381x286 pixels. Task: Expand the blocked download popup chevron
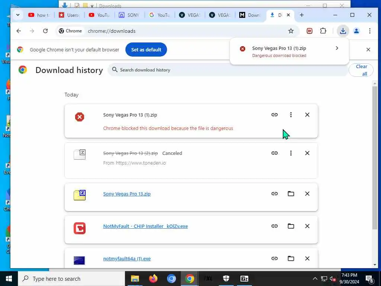(x=337, y=48)
